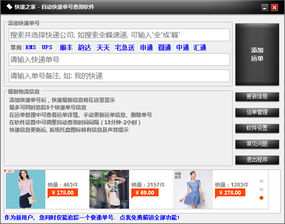Click the ￥69.00 price tag
Image resolution: width=285 pixels, height=224 pixels.
click(145, 193)
